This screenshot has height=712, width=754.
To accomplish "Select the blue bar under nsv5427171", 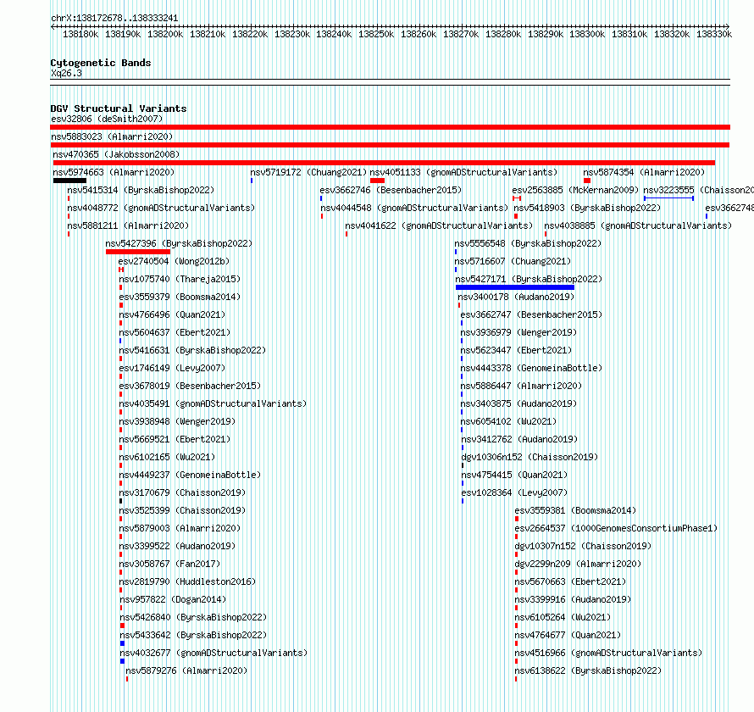I will 515,287.
